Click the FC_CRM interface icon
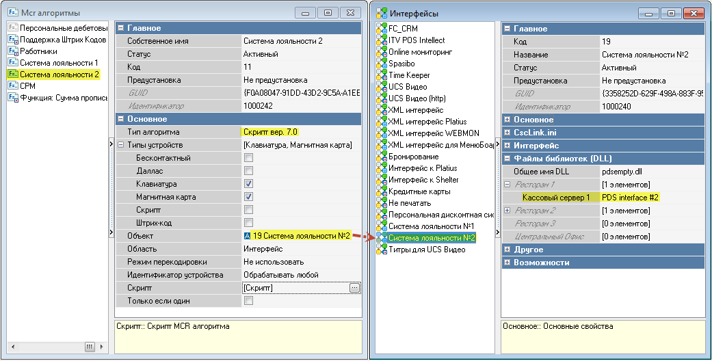Screen dimensions: 712x361 382,29
